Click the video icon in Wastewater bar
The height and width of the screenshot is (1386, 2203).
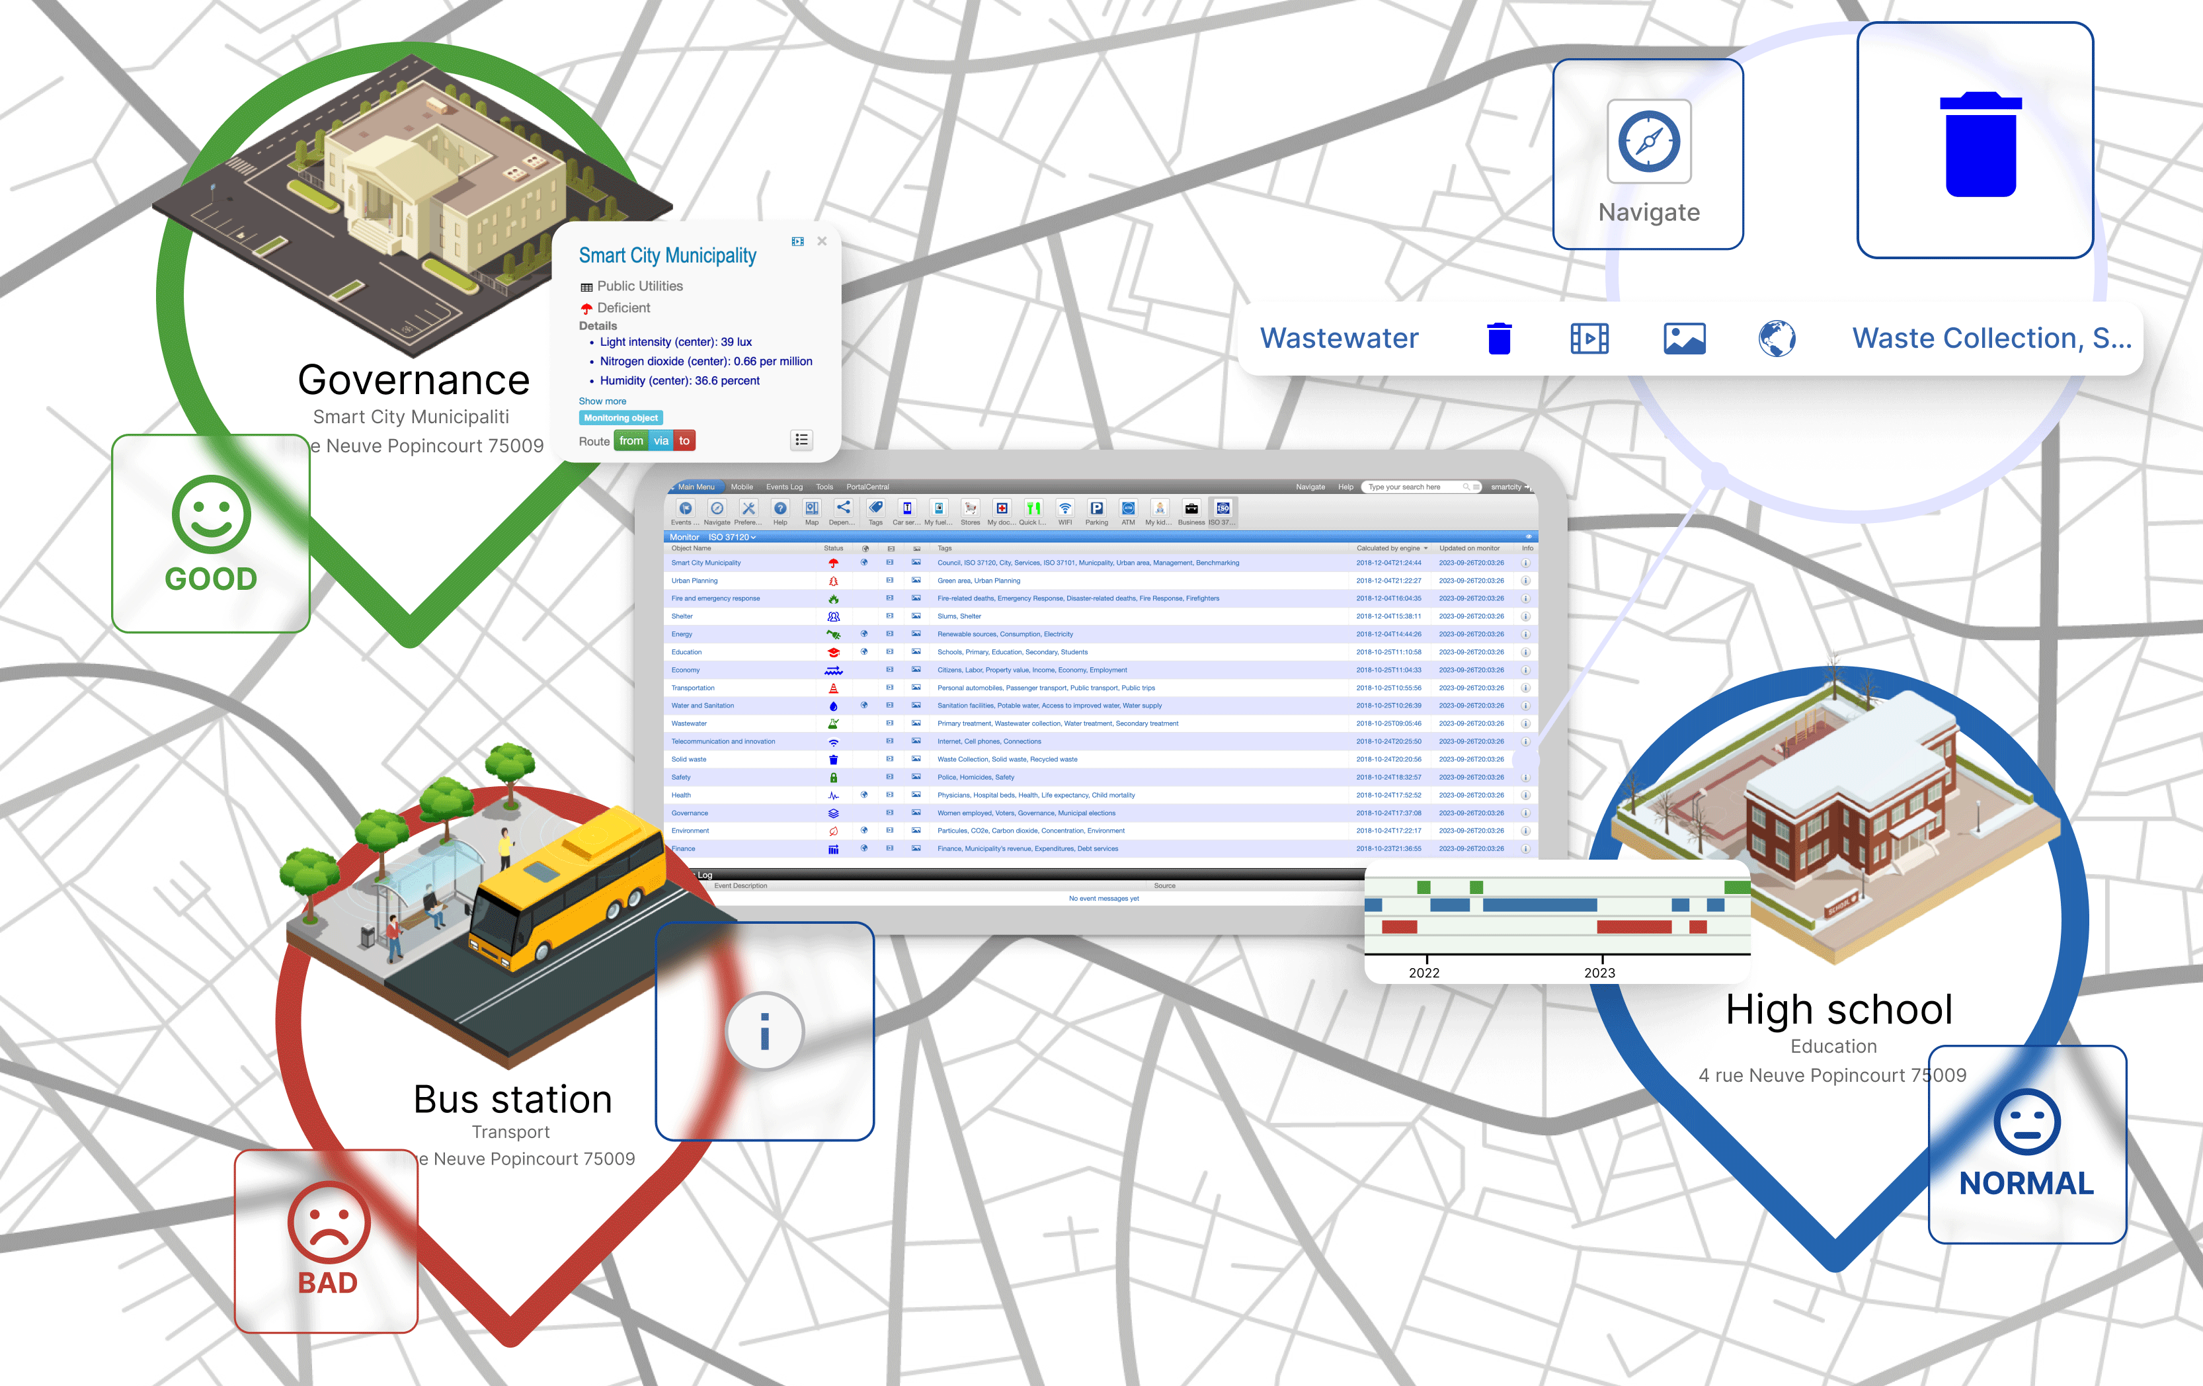pyautogui.click(x=1589, y=339)
